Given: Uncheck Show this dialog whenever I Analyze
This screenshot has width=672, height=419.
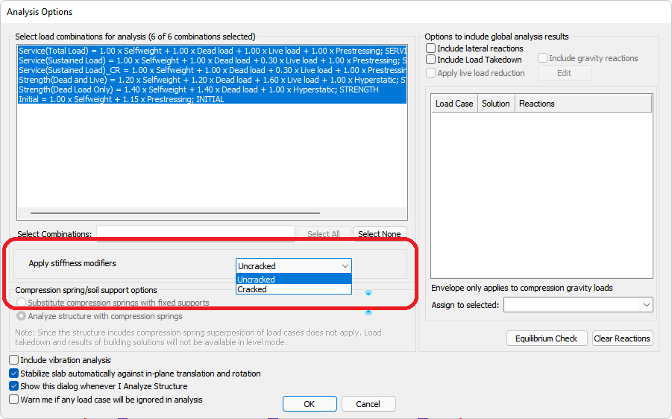Looking at the screenshot, I should [14, 386].
